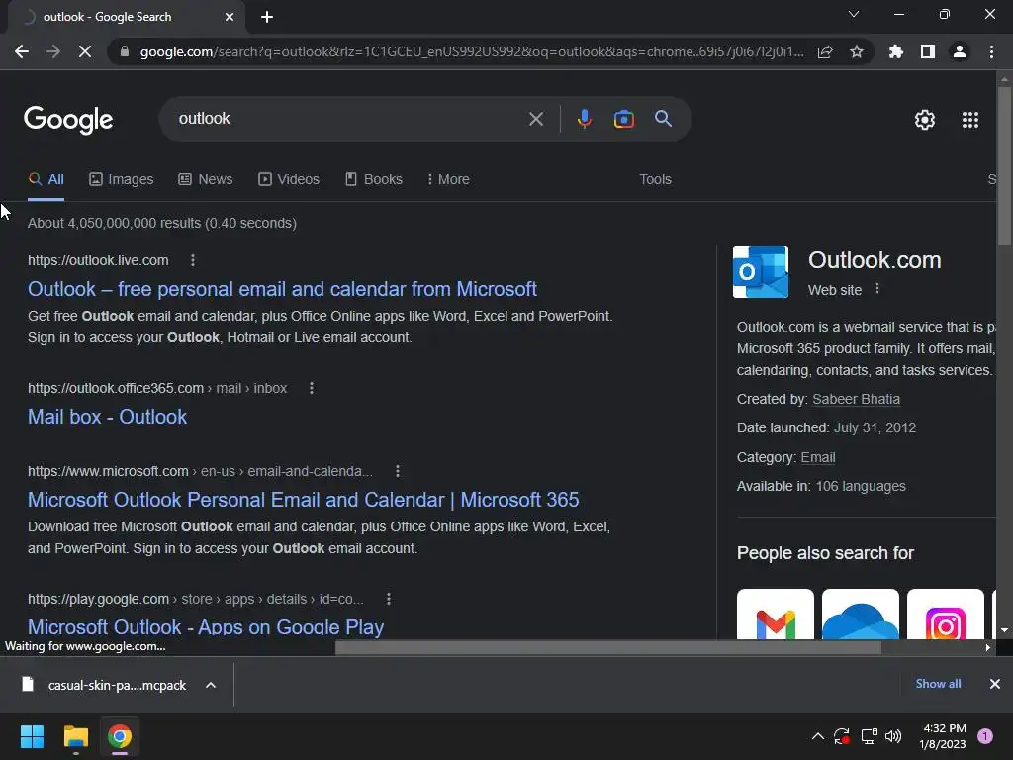Open the Extensions puzzle icon
The height and width of the screenshot is (760, 1013).
pos(896,51)
